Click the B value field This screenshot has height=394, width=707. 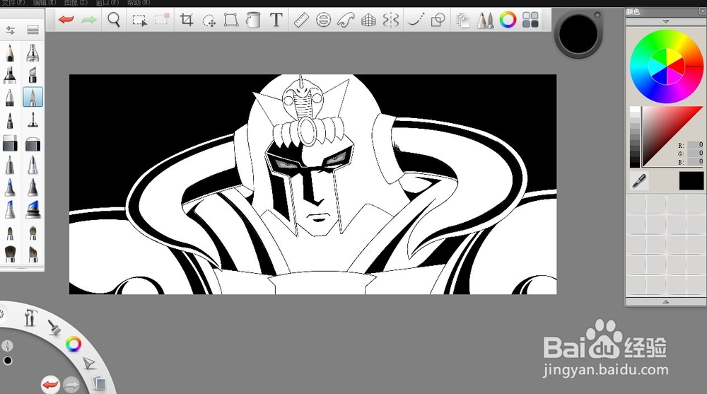point(695,161)
